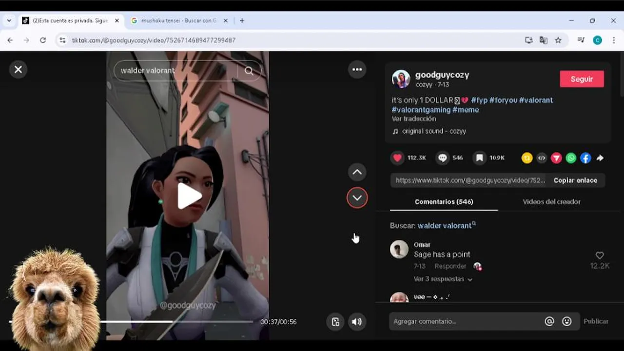Viewport: 624px width, 351px height.
Task: Follow the creator with Seguir button
Action: [x=582, y=79]
